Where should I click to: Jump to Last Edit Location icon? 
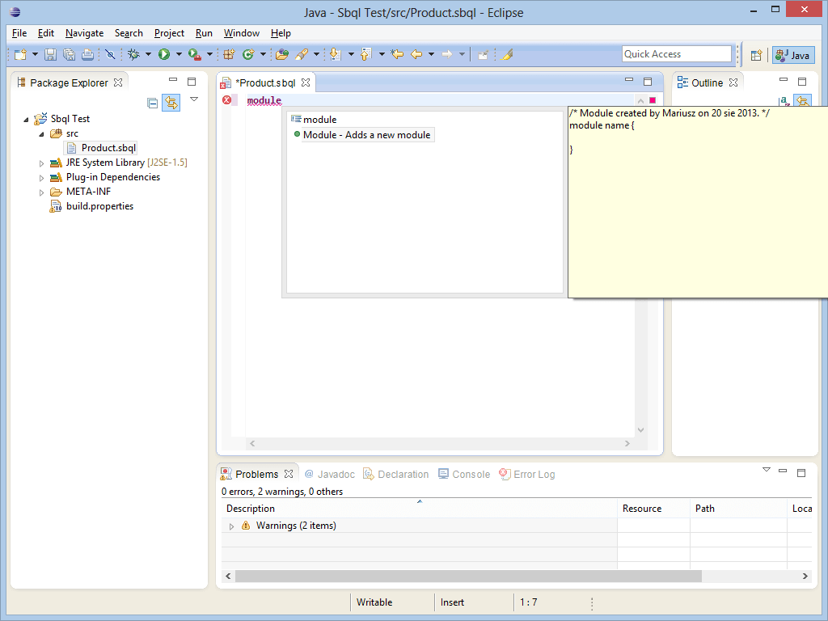(397, 54)
